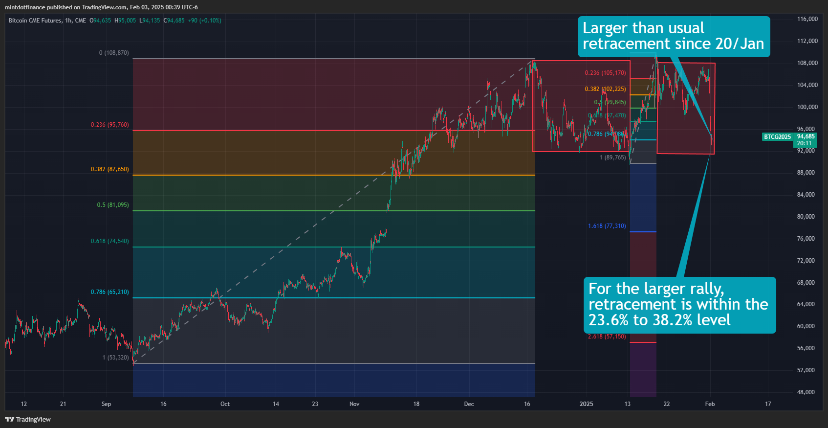This screenshot has width=828, height=428.
Task: Click the change value +90 (+0.10%)
Action: pyautogui.click(x=204, y=21)
